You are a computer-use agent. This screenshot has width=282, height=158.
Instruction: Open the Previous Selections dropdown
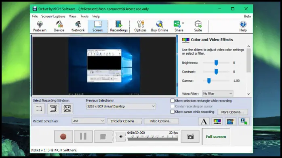pos(121,106)
